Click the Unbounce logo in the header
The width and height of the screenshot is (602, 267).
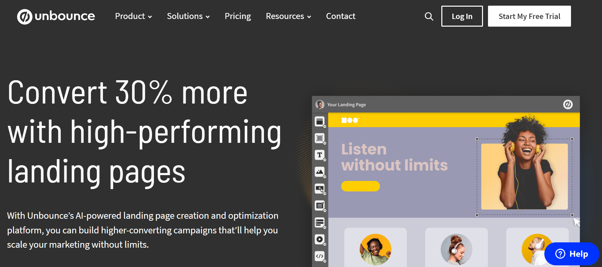(56, 16)
